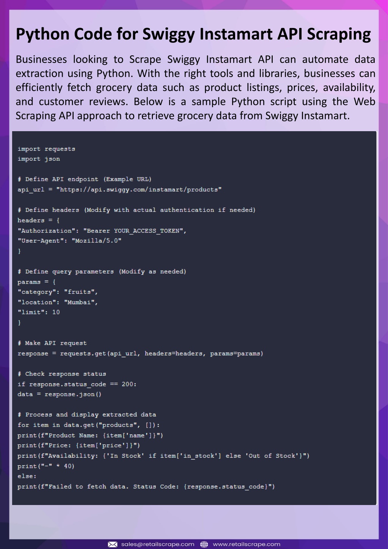Image resolution: width=388 pixels, height=549 pixels.
Task: Click the requests.get API request line
Action: pyautogui.click(x=140, y=353)
